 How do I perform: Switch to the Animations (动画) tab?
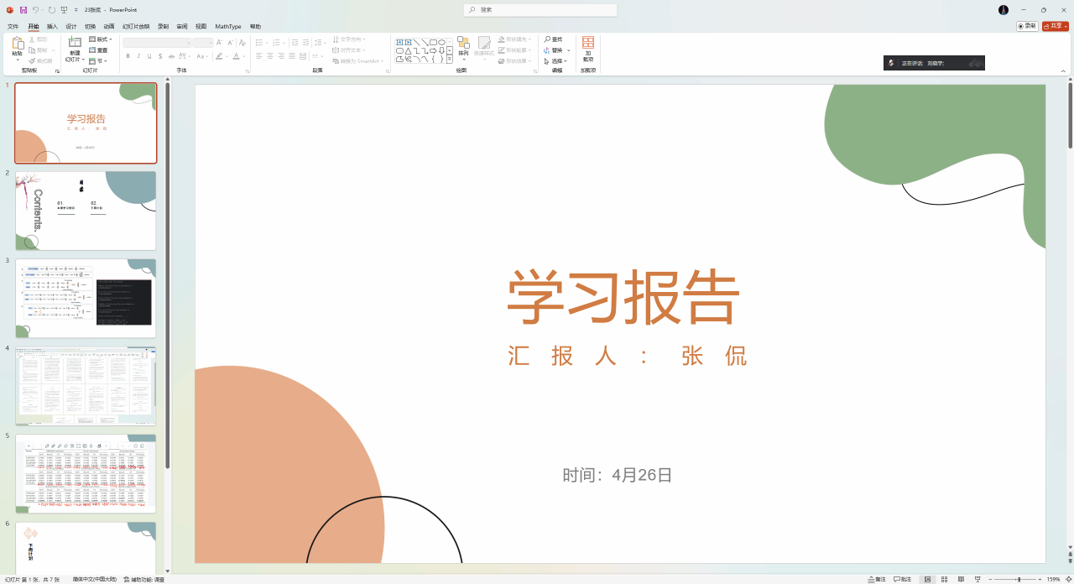pos(109,27)
